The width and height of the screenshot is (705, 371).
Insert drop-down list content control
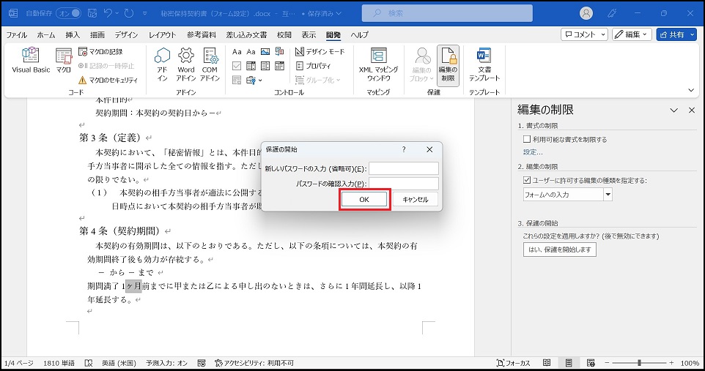(x=265, y=66)
